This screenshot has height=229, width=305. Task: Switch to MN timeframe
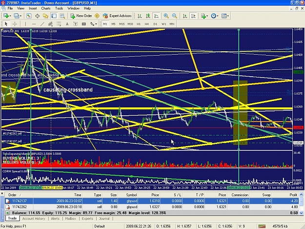point(172,24)
